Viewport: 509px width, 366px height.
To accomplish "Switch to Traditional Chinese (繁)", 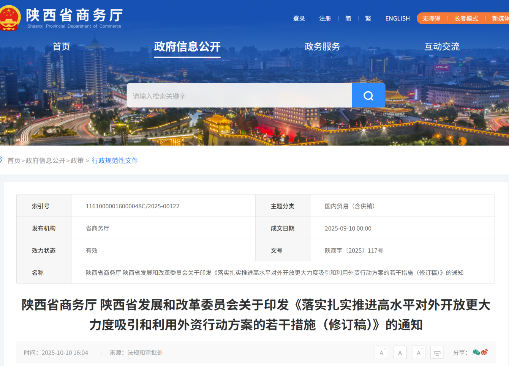I will pos(368,19).
